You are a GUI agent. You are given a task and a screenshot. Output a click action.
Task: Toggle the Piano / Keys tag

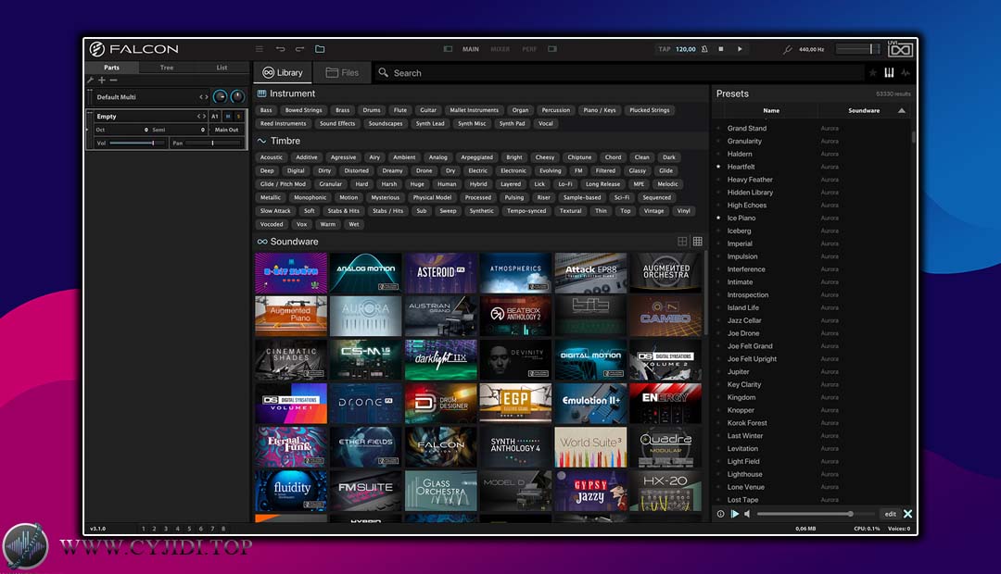600,110
